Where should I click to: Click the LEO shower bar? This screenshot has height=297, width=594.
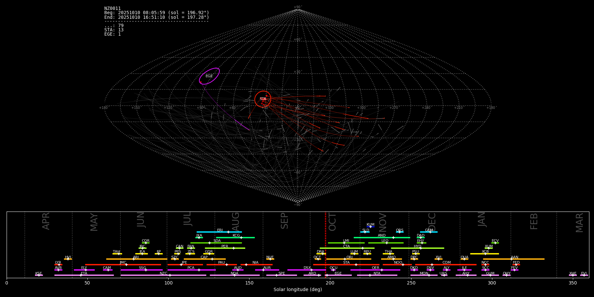(x=386, y=243)
